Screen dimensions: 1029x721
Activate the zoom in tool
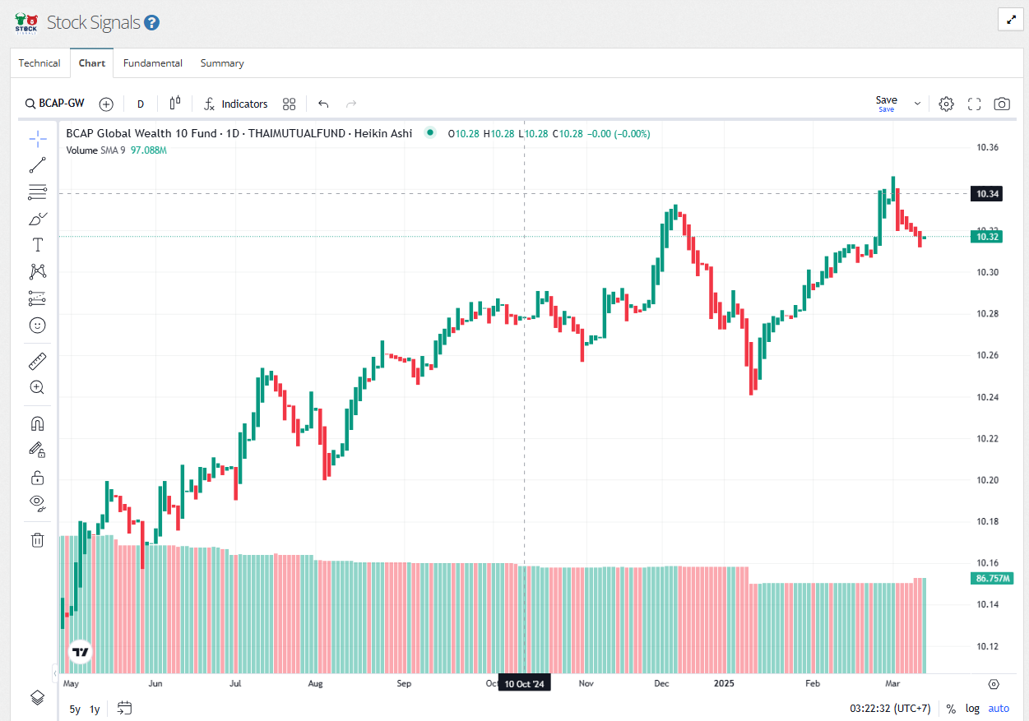click(x=37, y=387)
